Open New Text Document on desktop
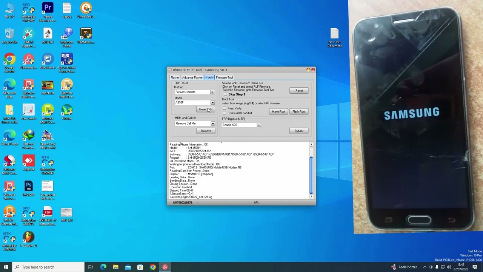 [x=334, y=38]
